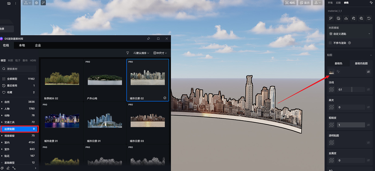
Task: Click the help icon next to 不参与渲染
Action: click(x=349, y=43)
